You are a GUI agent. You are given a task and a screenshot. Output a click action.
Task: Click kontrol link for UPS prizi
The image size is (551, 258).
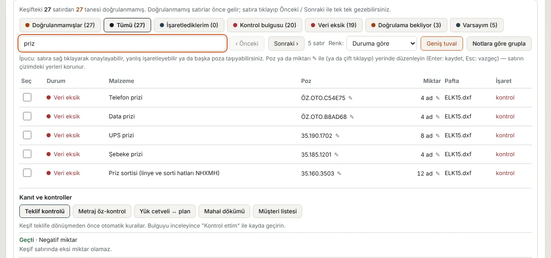(x=505, y=135)
